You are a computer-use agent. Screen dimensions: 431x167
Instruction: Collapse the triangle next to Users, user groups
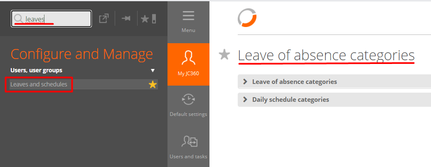(x=153, y=71)
